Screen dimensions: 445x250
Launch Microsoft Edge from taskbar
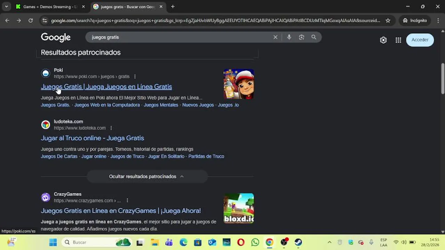(x=183, y=242)
